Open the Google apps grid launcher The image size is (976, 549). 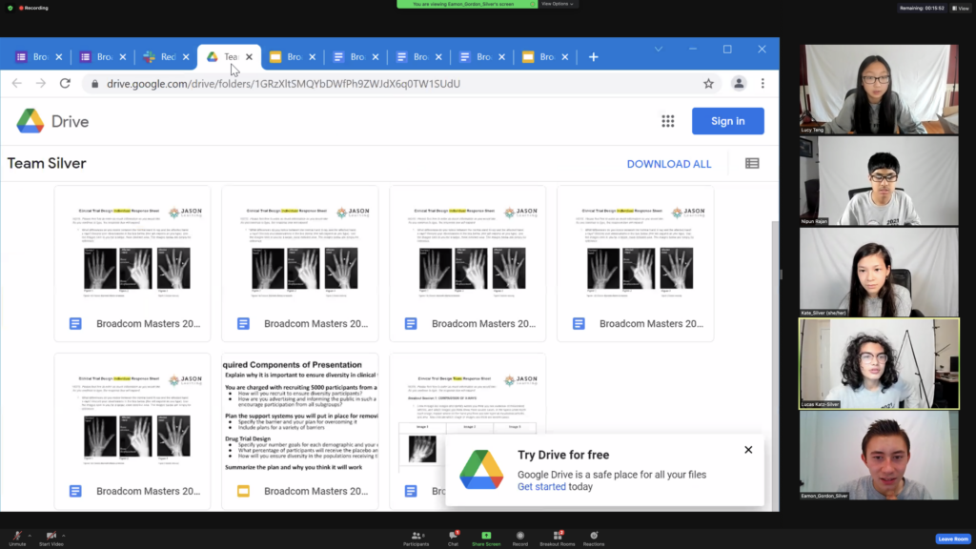(668, 121)
